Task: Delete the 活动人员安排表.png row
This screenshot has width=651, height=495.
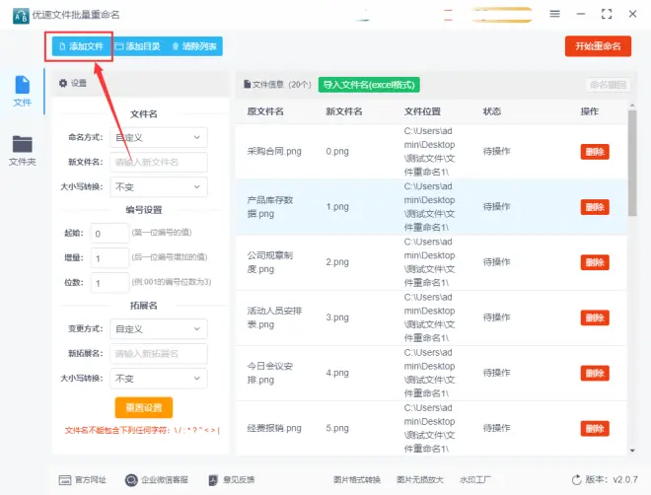Action: coord(595,318)
